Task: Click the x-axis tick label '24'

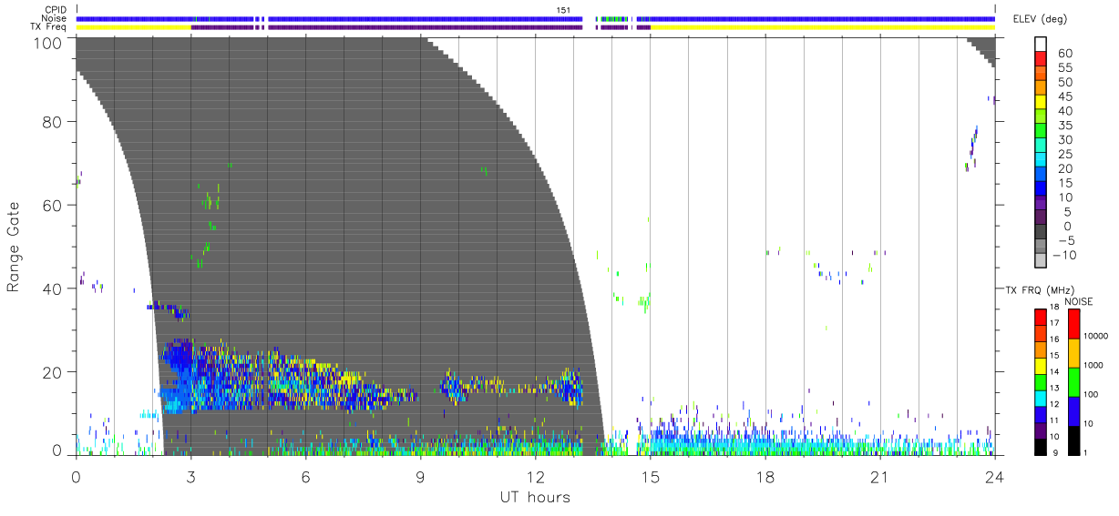Action: click(x=994, y=477)
